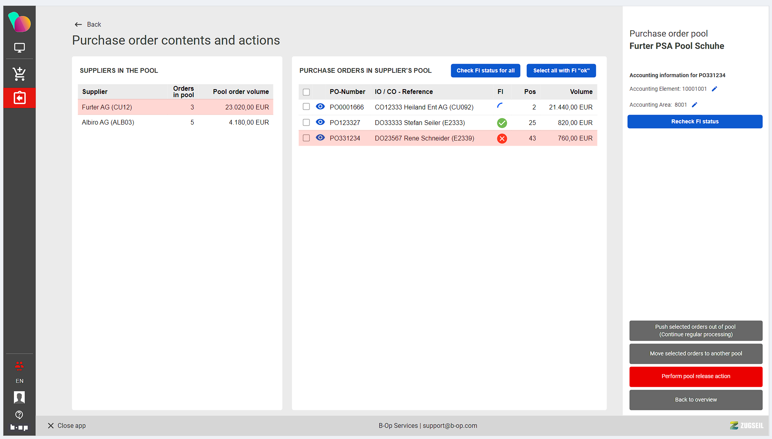Click the red users icon in sidebar
Viewport: 772px width, 439px height.
[x=19, y=365]
